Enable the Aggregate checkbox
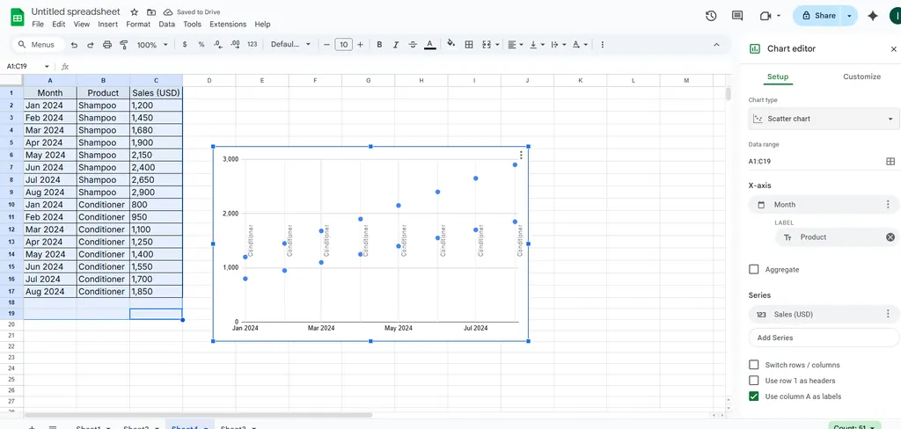Viewport: 901px width, 429px height. [753, 270]
